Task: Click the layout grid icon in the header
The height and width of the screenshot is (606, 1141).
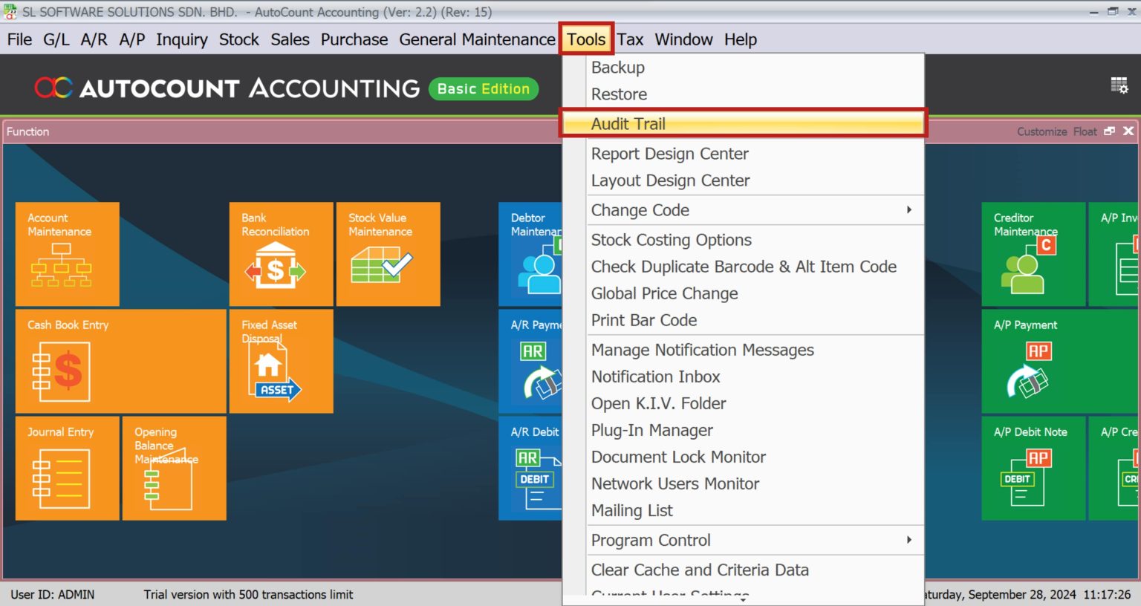Action: click(x=1120, y=85)
